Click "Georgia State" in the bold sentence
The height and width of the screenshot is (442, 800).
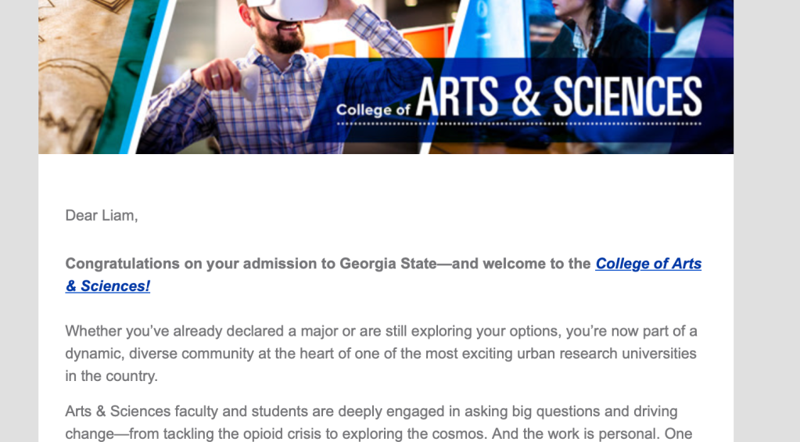pos(388,264)
